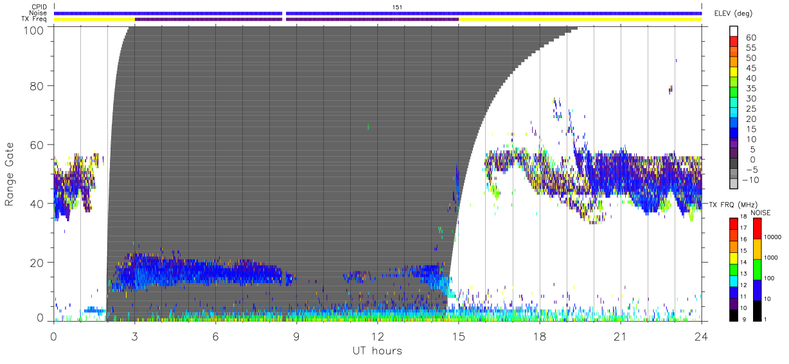
Task: Click TX FRQ legend label '14'
Action: pos(743,262)
